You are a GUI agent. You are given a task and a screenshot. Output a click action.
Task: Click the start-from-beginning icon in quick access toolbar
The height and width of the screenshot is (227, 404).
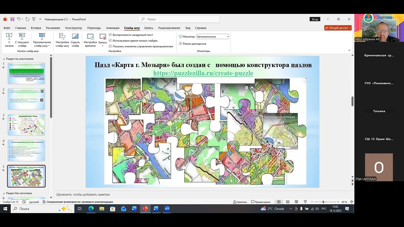(x=34, y=19)
